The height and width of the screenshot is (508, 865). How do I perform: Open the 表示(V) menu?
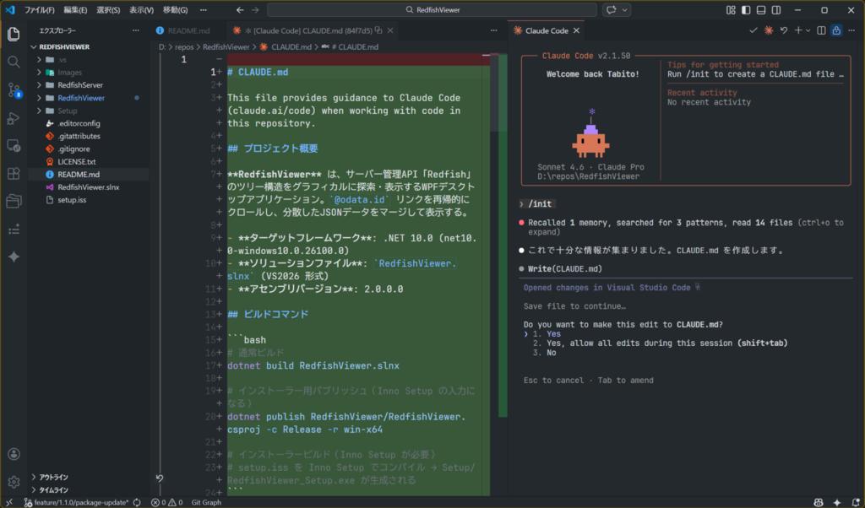click(141, 10)
